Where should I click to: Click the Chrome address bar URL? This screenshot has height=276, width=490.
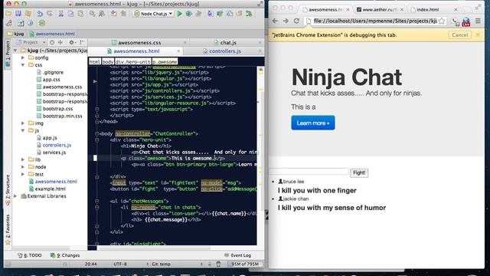point(375,21)
